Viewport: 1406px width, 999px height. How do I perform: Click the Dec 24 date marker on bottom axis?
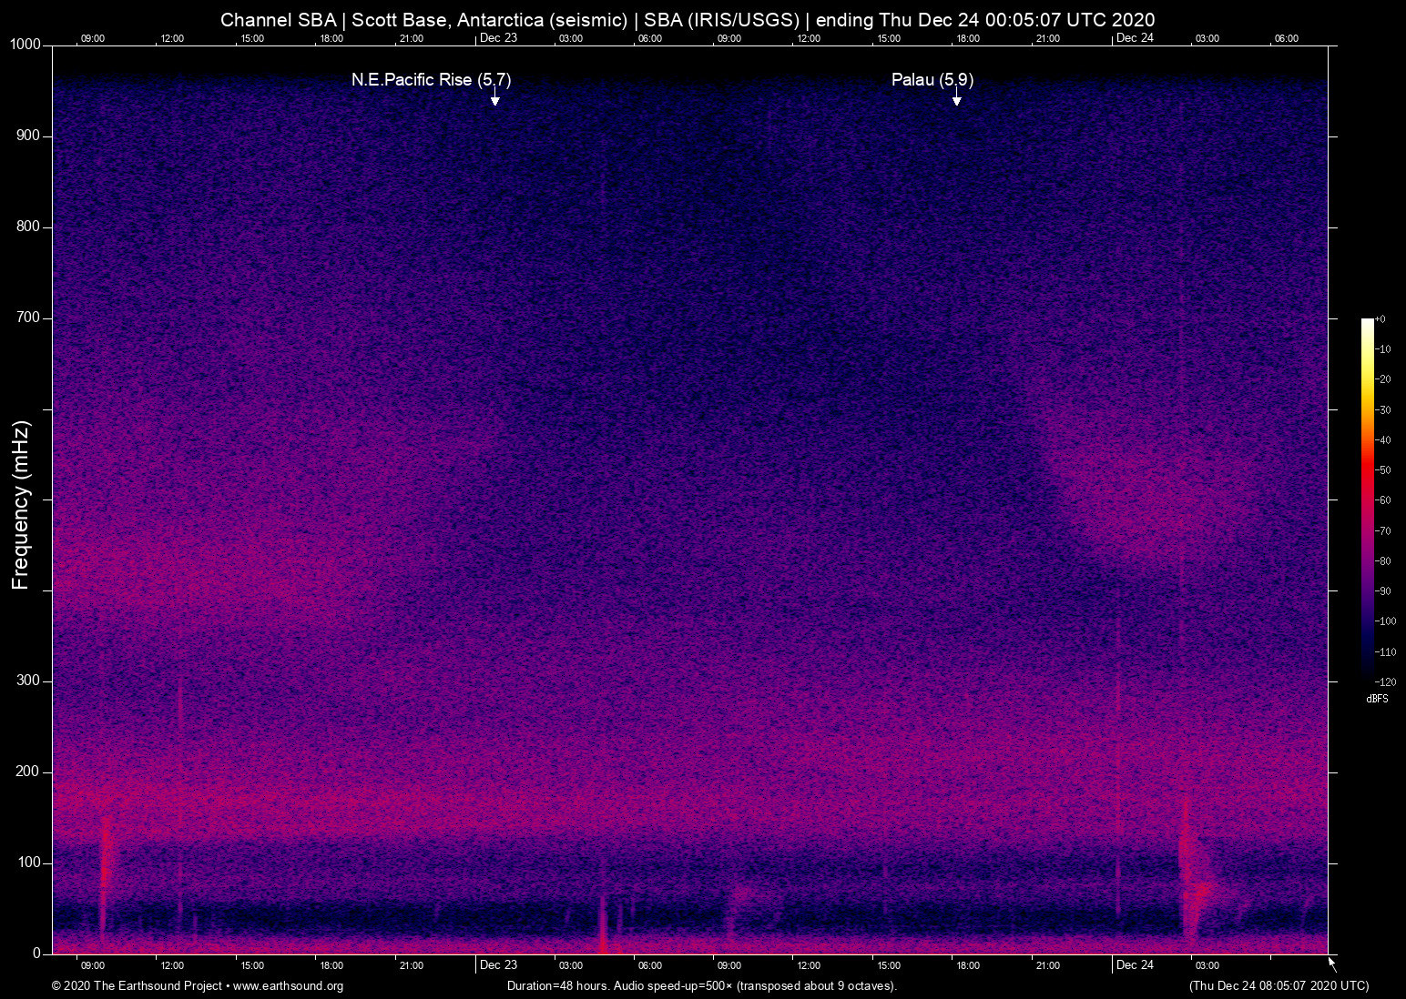(1135, 965)
